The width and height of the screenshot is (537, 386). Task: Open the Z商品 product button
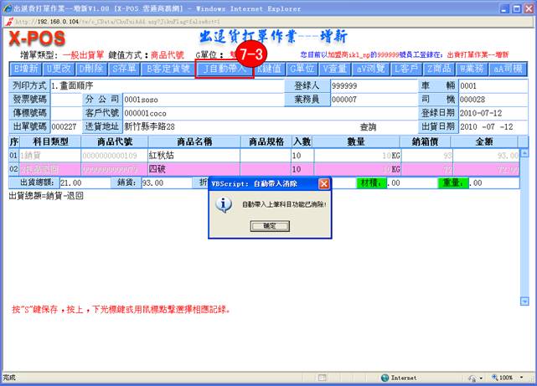click(440, 69)
